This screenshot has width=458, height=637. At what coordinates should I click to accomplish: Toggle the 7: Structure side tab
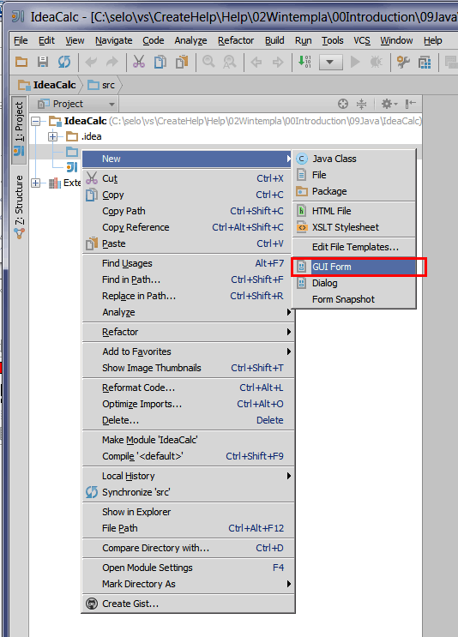19,207
